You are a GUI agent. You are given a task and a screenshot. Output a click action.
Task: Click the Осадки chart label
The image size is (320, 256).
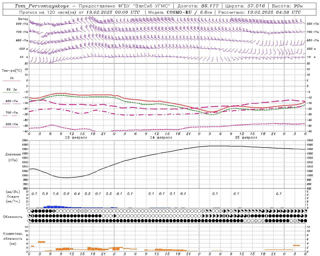tap(13, 196)
